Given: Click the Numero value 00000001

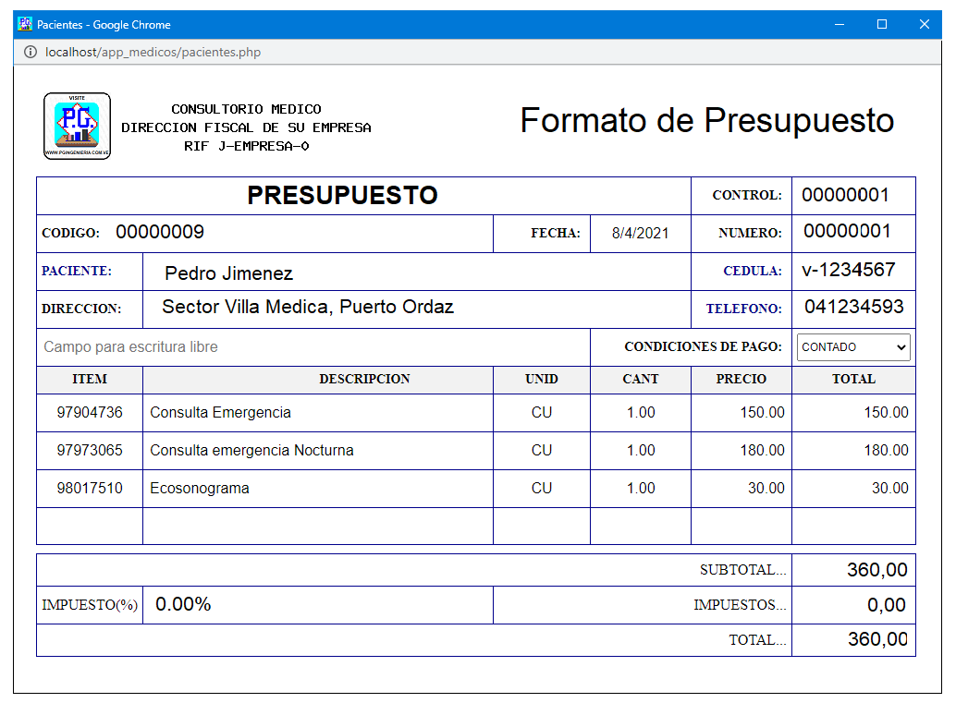Looking at the screenshot, I should [x=847, y=232].
